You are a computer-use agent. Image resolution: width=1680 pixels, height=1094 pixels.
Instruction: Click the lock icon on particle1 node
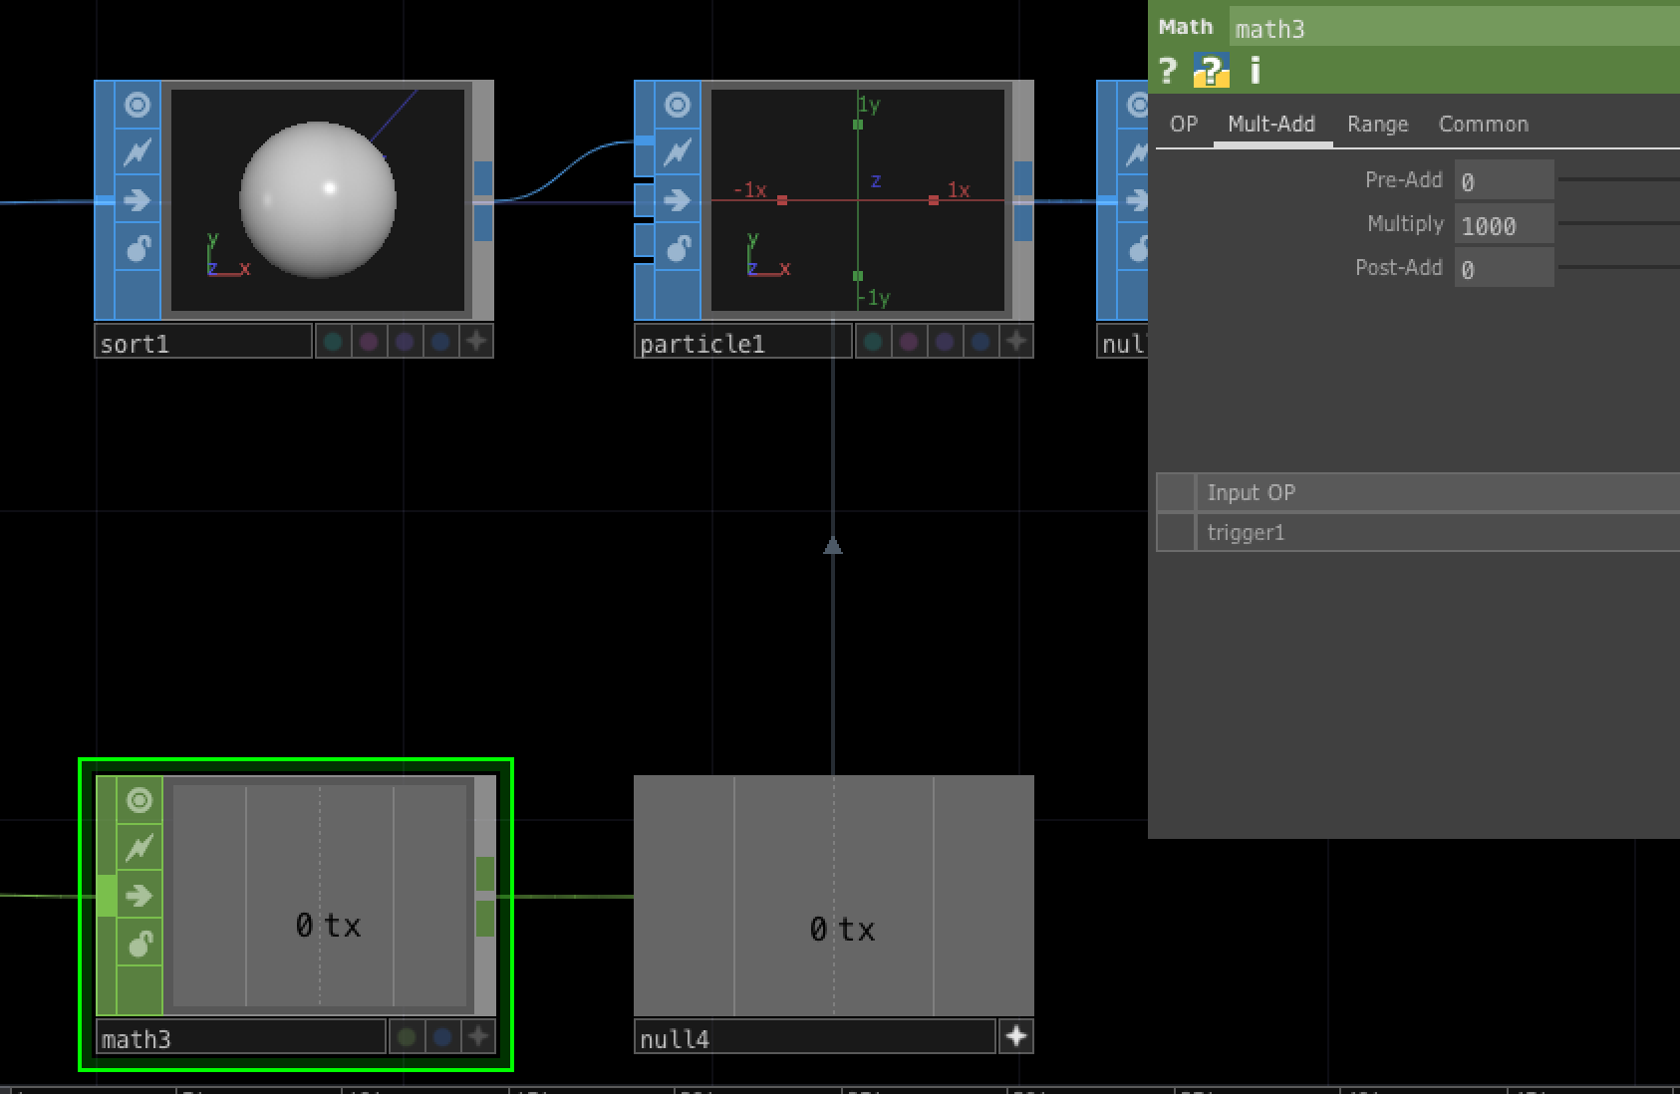point(678,248)
